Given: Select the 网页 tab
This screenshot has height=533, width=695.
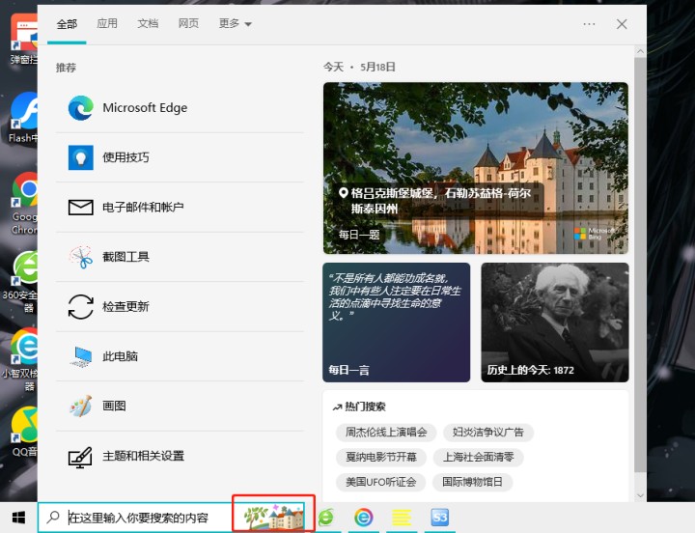Looking at the screenshot, I should (188, 24).
